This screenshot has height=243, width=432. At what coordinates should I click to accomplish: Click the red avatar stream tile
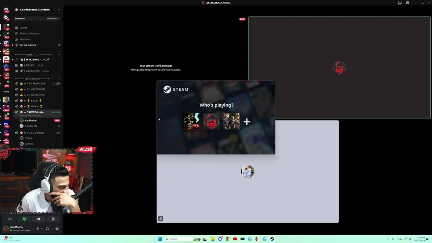point(340,68)
